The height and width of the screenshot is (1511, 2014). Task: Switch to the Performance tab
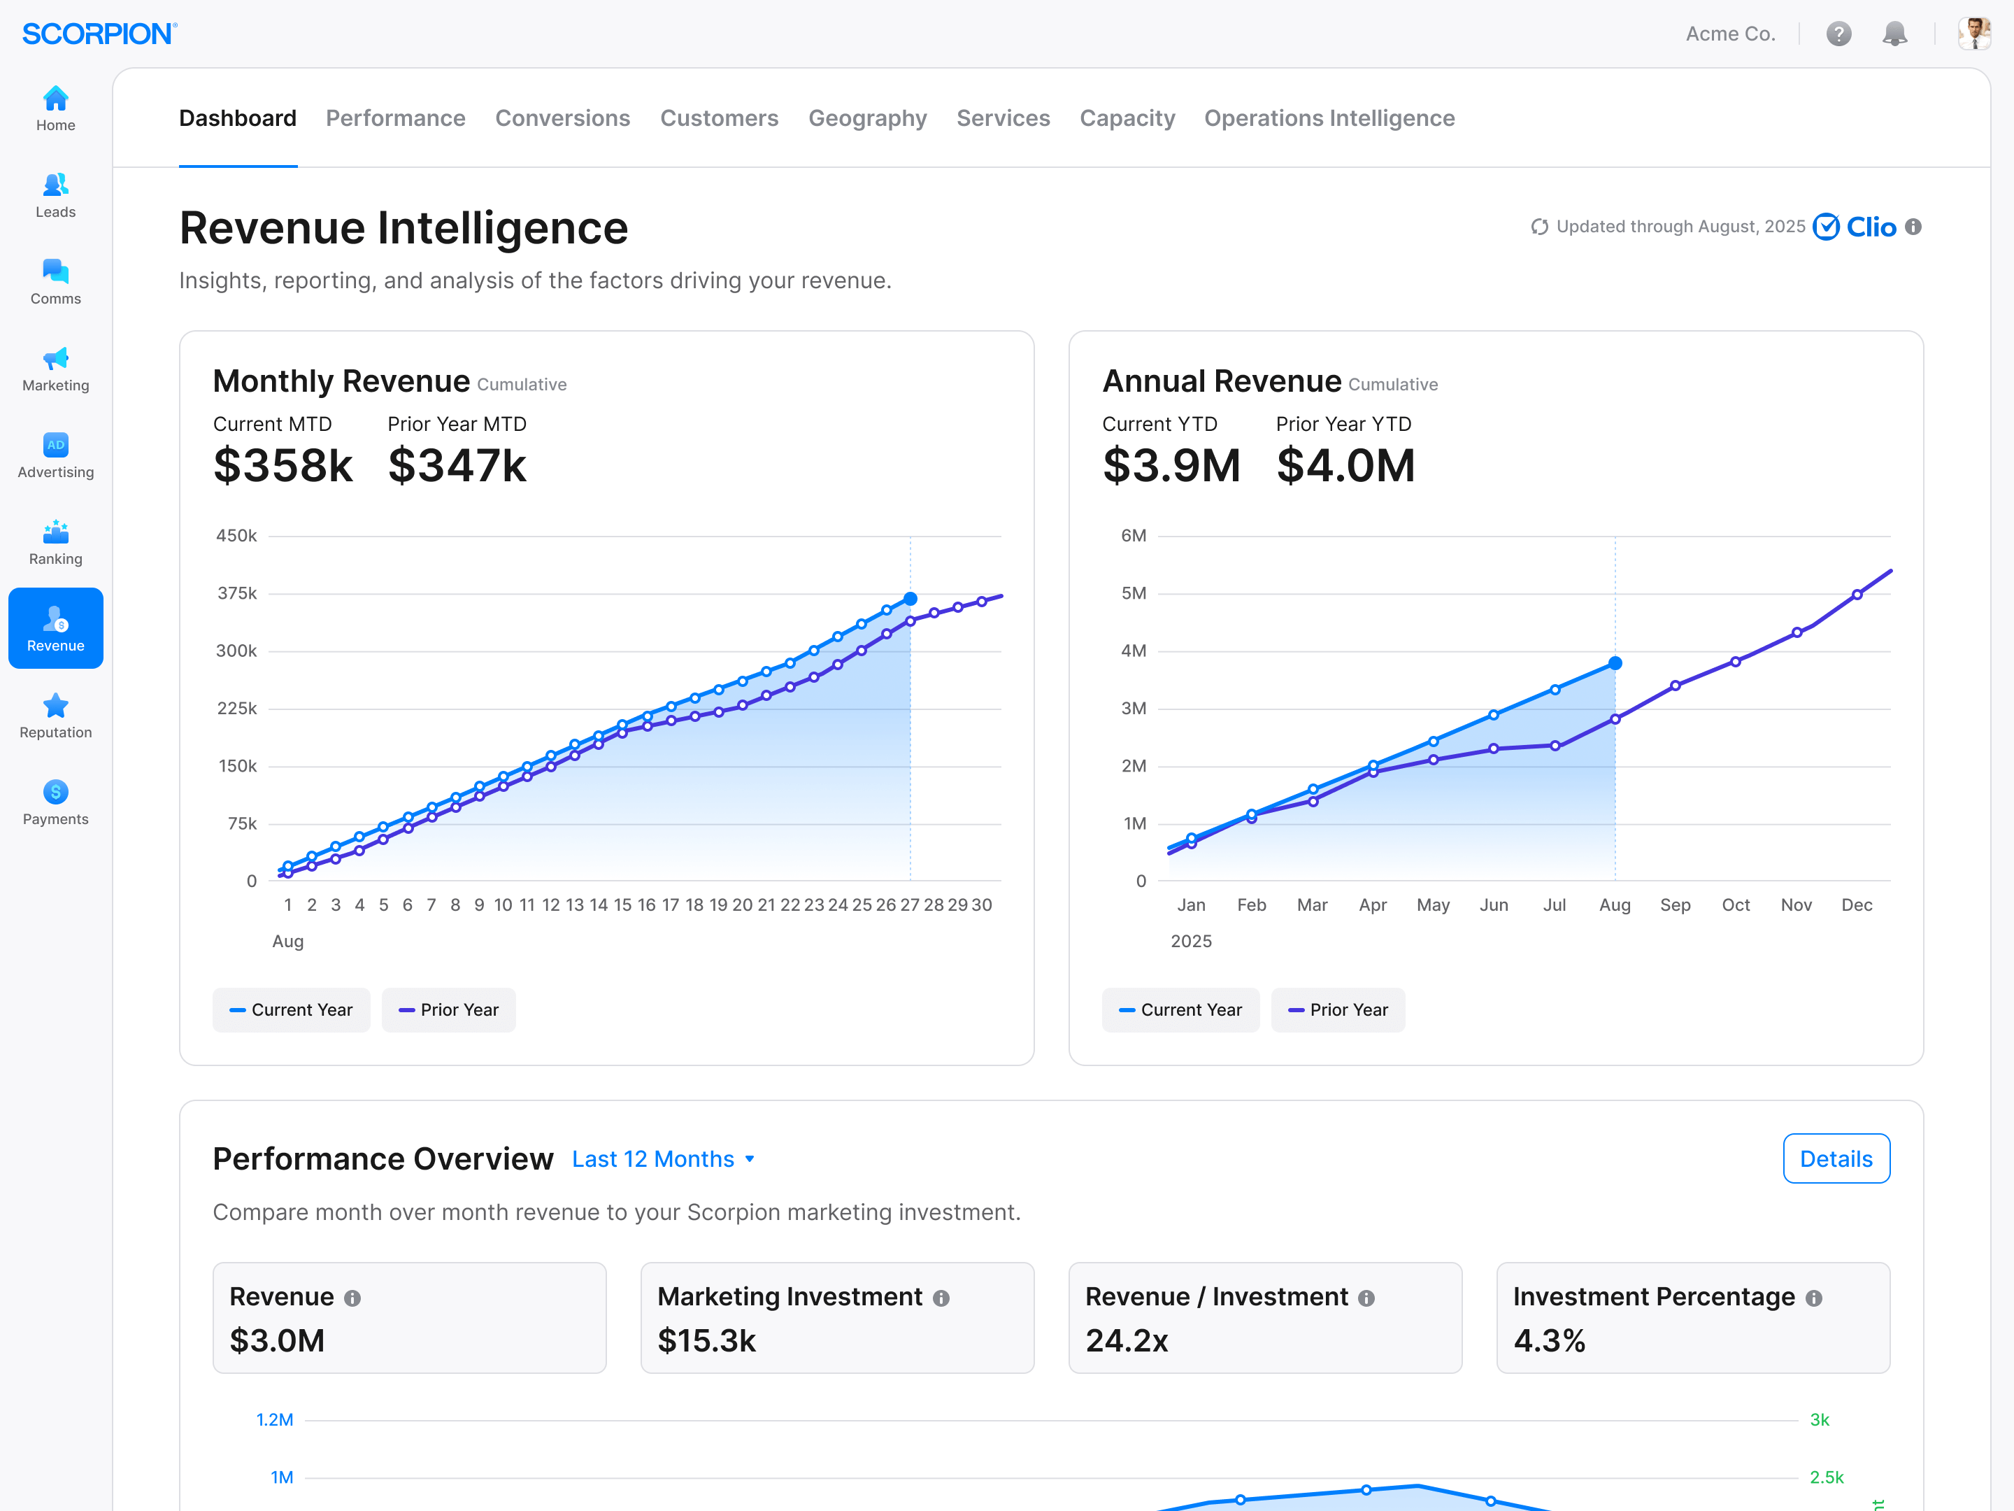coord(395,118)
